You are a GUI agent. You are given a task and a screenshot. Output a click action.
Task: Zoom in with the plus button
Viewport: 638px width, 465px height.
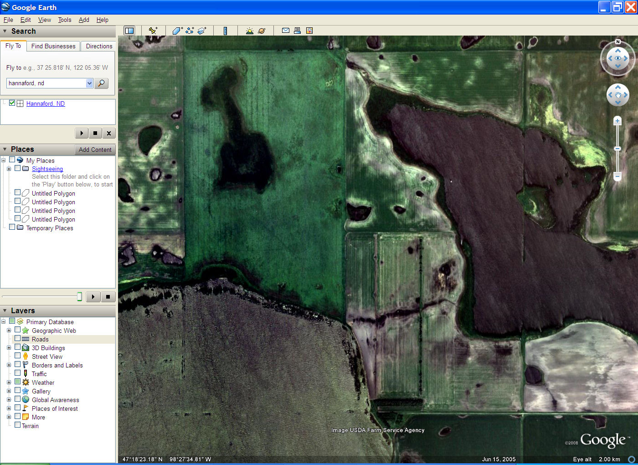[617, 121]
